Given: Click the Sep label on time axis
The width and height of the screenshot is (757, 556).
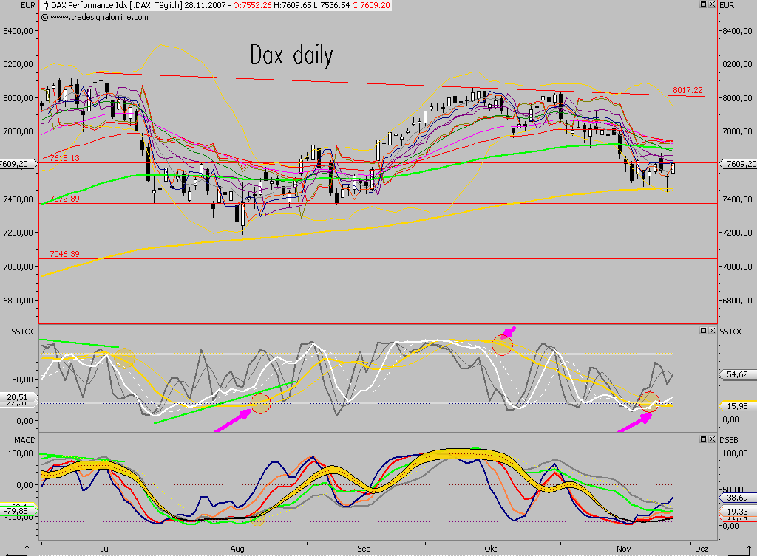Looking at the screenshot, I should (364, 549).
